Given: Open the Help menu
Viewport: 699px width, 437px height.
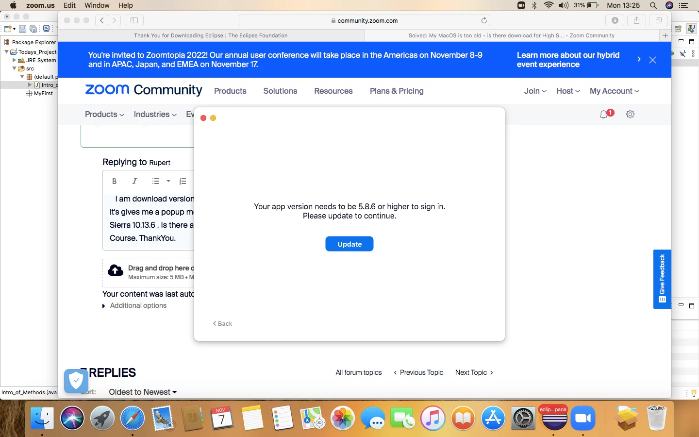Looking at the screenshot, I should coord(125,5).
